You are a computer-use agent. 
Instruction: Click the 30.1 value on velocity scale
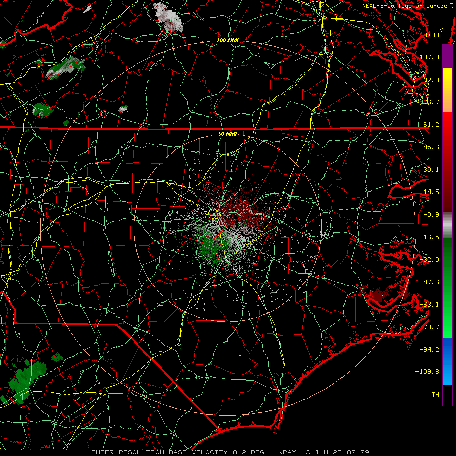click(431, 170)
